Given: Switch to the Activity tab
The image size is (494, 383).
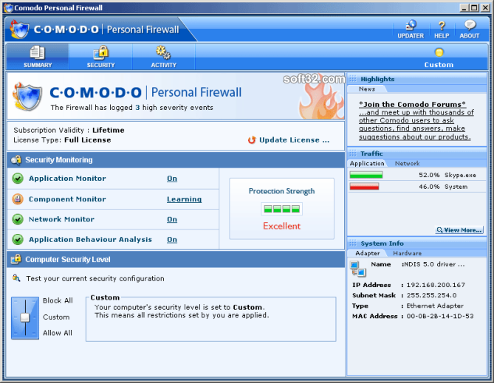Looking at the screenshot, I should tap(163, 57).
